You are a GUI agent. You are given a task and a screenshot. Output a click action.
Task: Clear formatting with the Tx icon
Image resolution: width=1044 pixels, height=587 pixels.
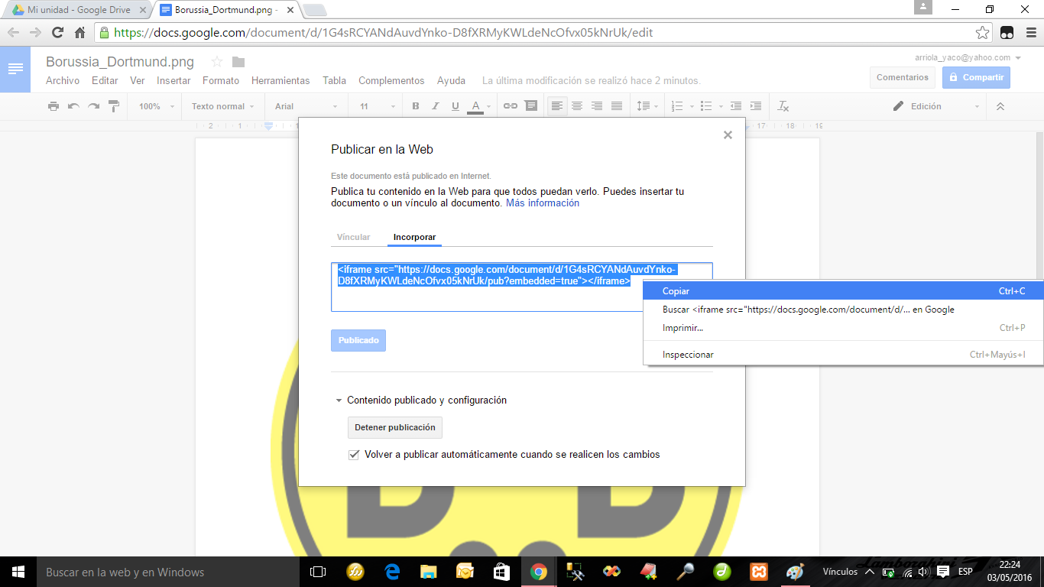point(783,106)
